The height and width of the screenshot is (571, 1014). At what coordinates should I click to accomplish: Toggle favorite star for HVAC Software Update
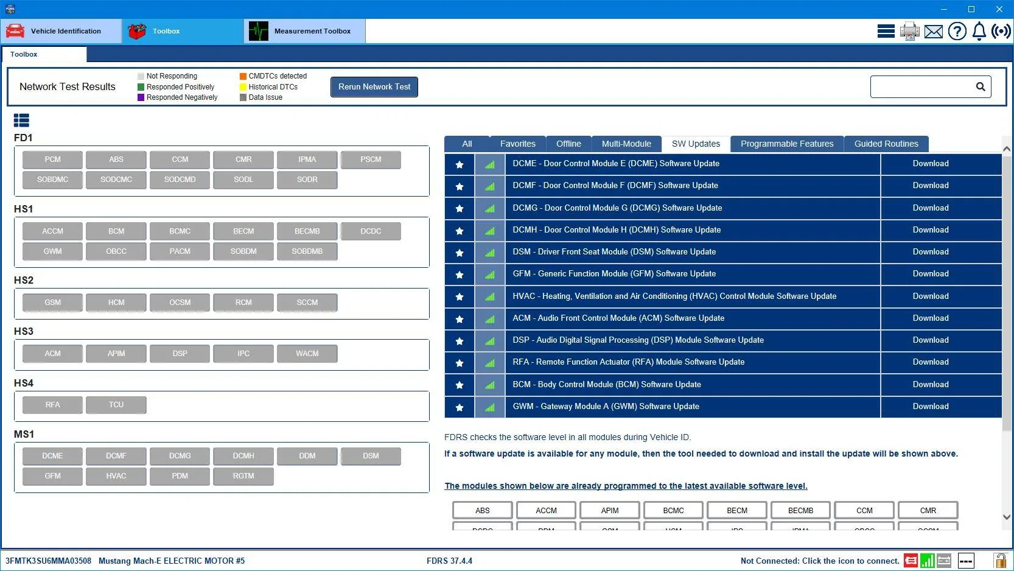click(460, 296)
